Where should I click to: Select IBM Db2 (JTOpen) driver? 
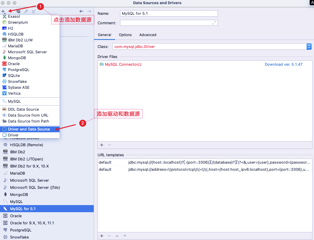pyautogui.click(x=47, y=159)
